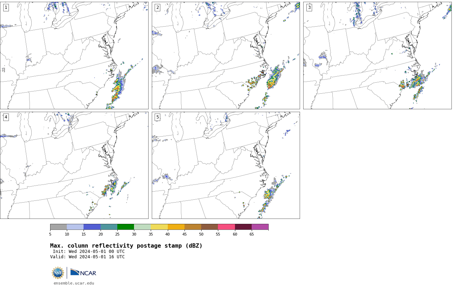Select the maroon 60-65 dBZ swatch
This screenshot has width=455, height=287.
[x=243, y=227]
